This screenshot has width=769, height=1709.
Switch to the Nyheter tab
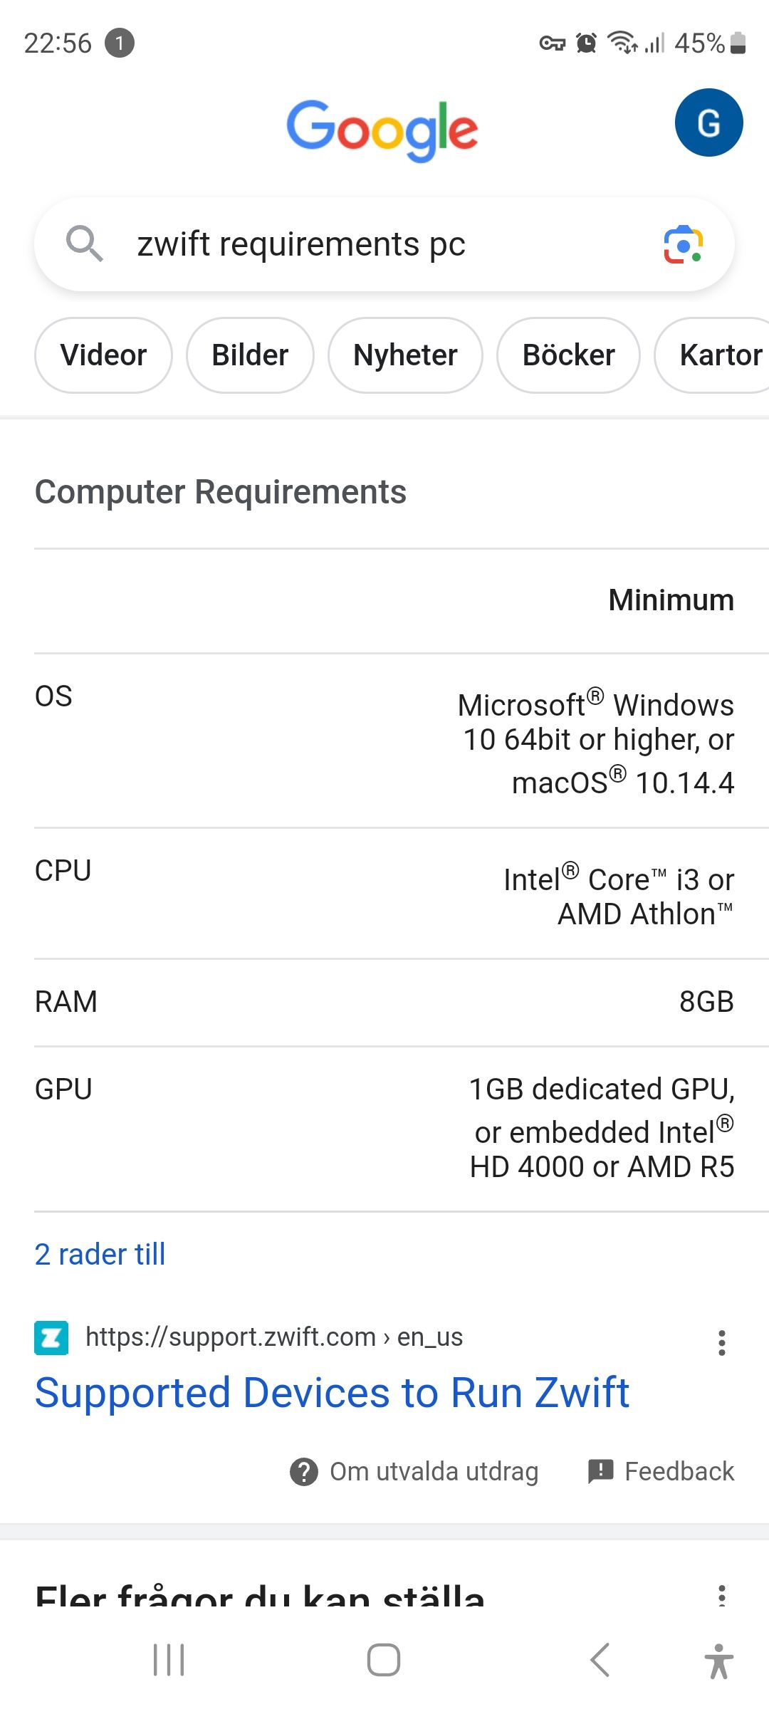pyautogui.click(x=405, y=355)
